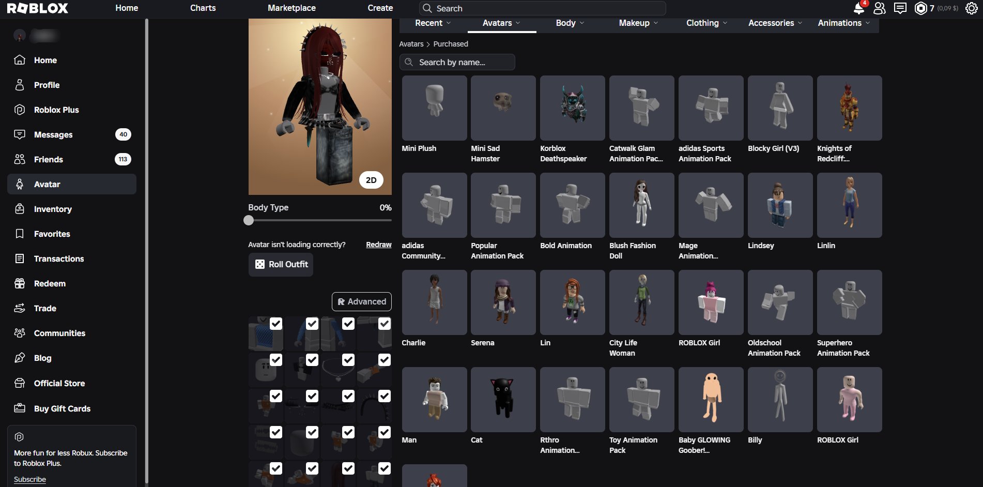Open the notifications bell
The width and height of the screenshot is (983, 487).
(858, 8)
